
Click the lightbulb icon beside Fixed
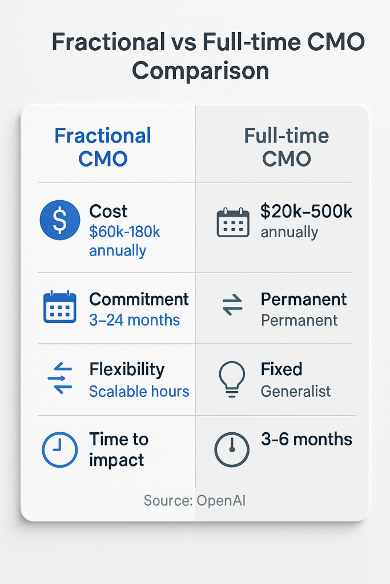click(x=232, y=379)
